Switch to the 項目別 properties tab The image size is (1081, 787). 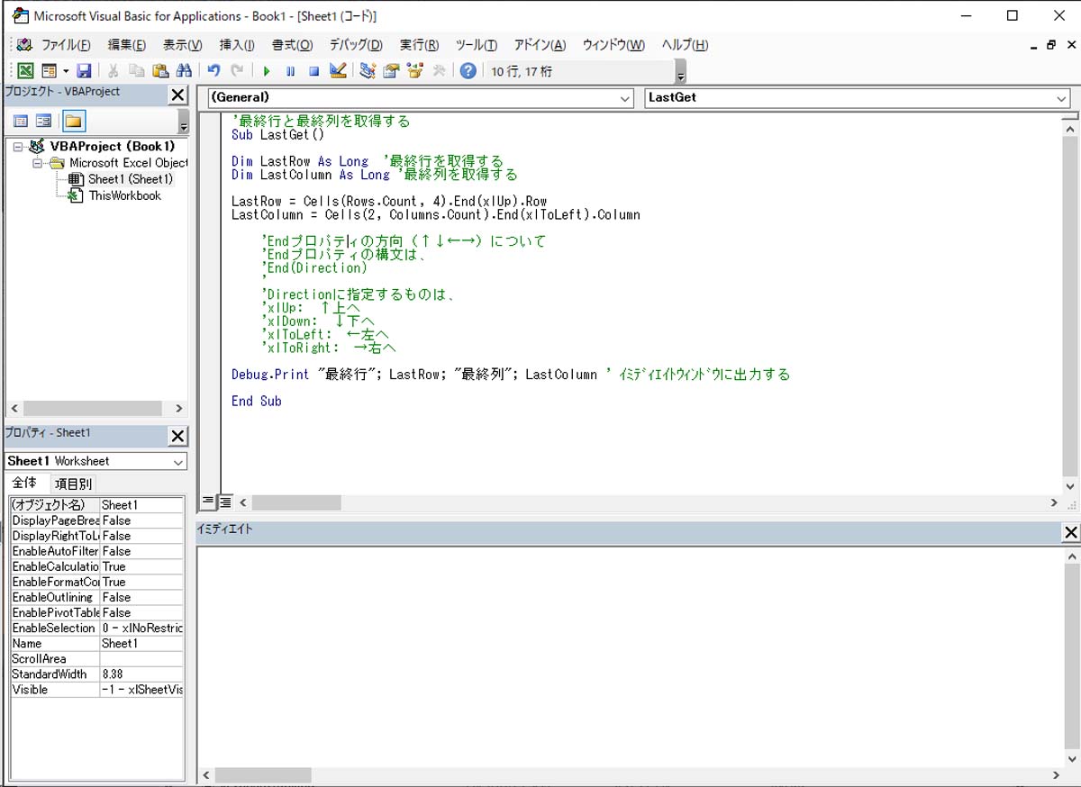point(73,484)
